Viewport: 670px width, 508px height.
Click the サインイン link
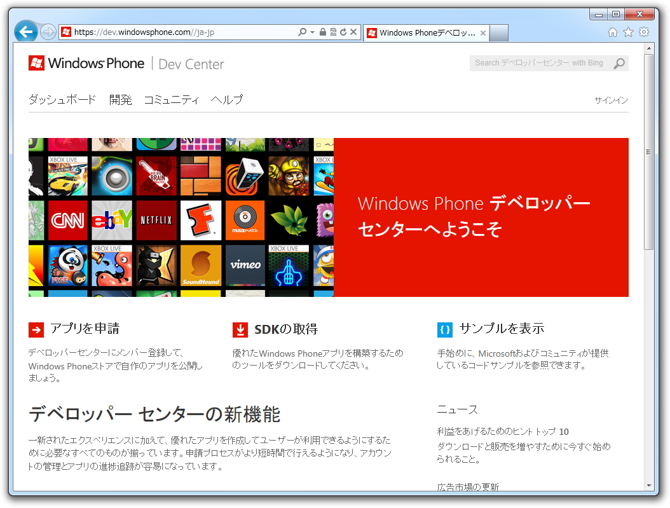pyautogui.click(x=611, y=100)
